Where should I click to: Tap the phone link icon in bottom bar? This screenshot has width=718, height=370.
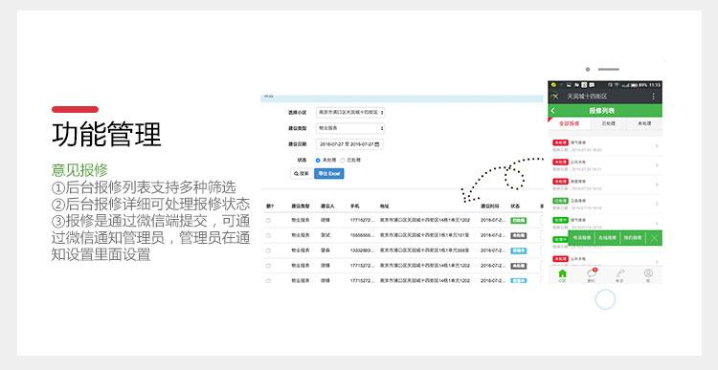click(x=619, y=273)
